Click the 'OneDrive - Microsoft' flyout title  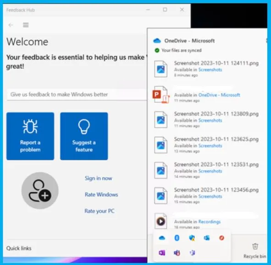pos(189,41)
